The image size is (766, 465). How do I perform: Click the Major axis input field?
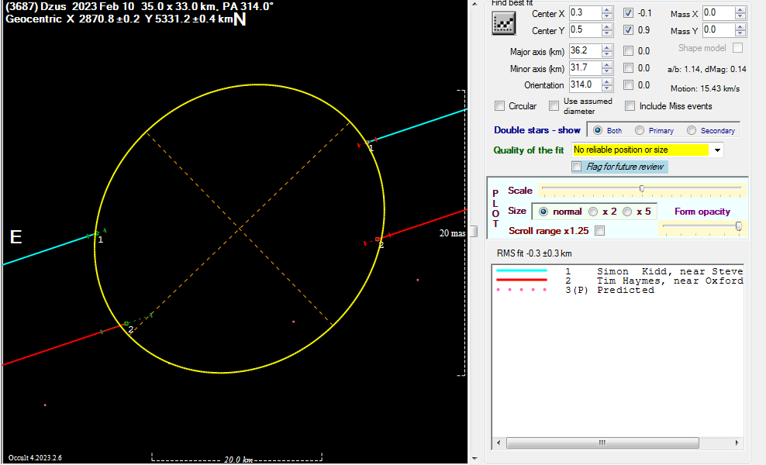point(584,51)
